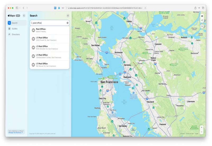Open the map mode selector icon
The height and width of the screenshot is (146, 212).
(x=202, y=16)
